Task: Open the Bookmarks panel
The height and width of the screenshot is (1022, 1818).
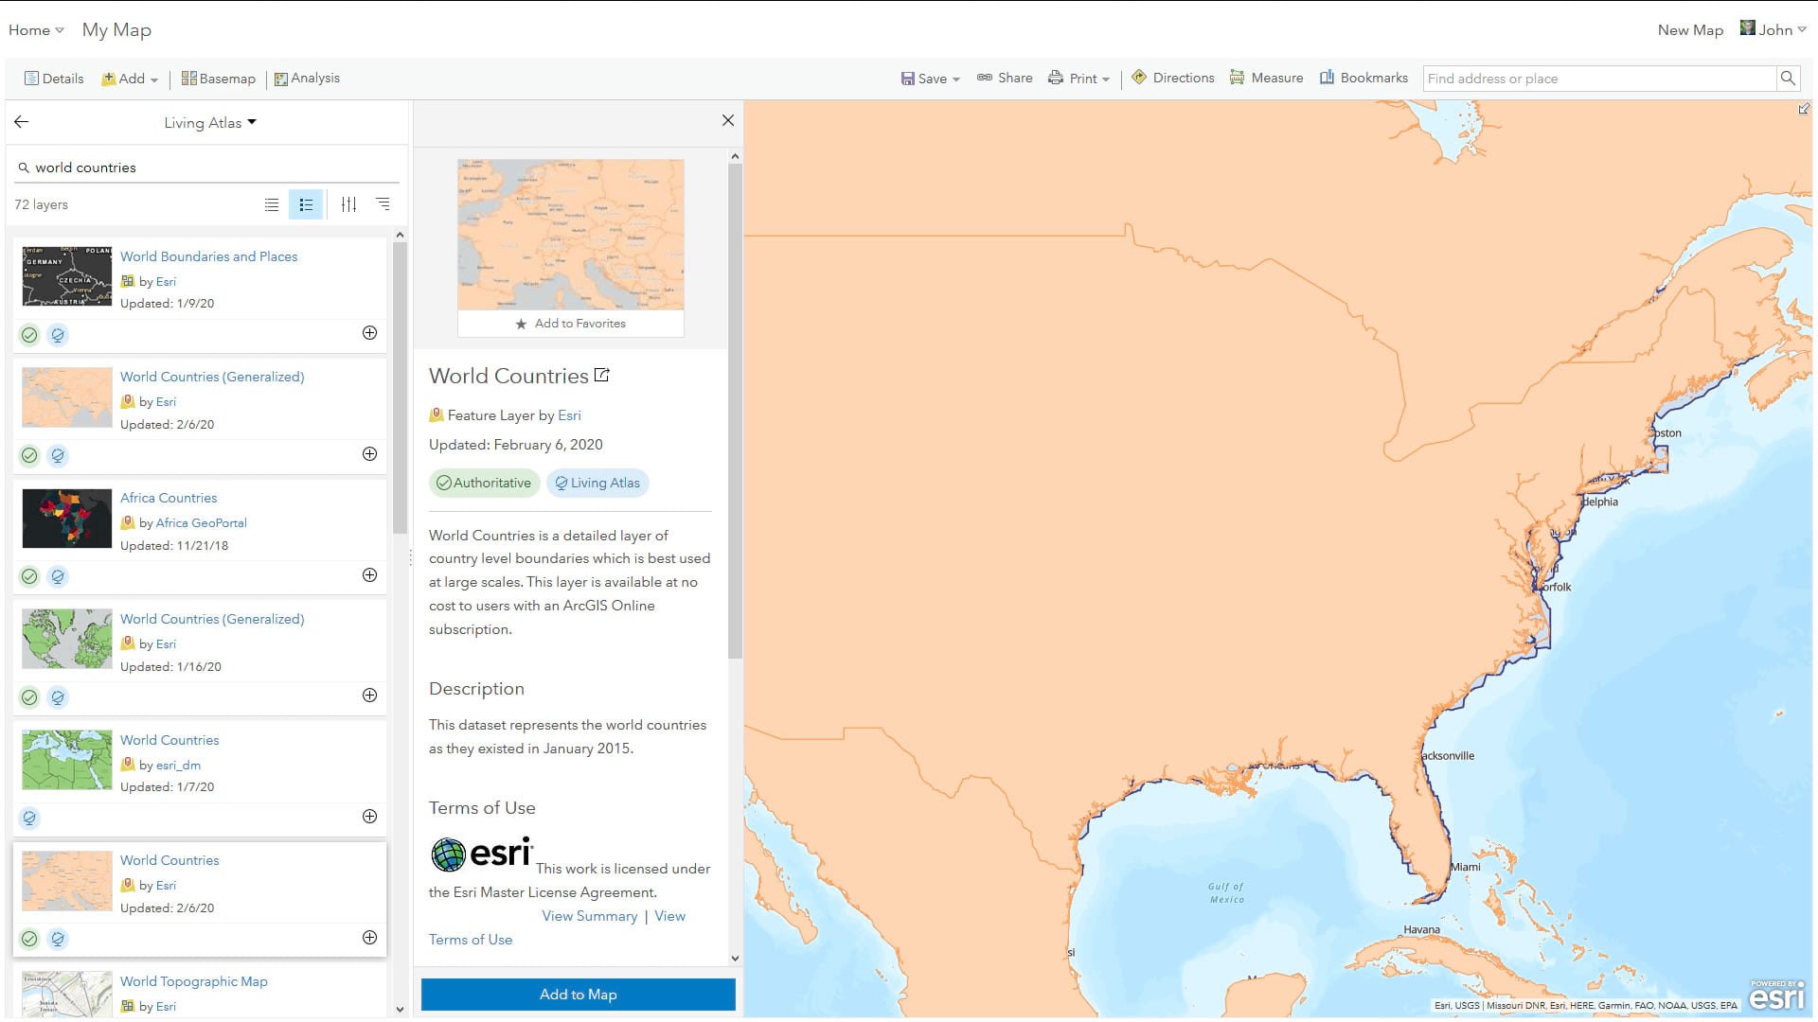Action: (1363, 78)
